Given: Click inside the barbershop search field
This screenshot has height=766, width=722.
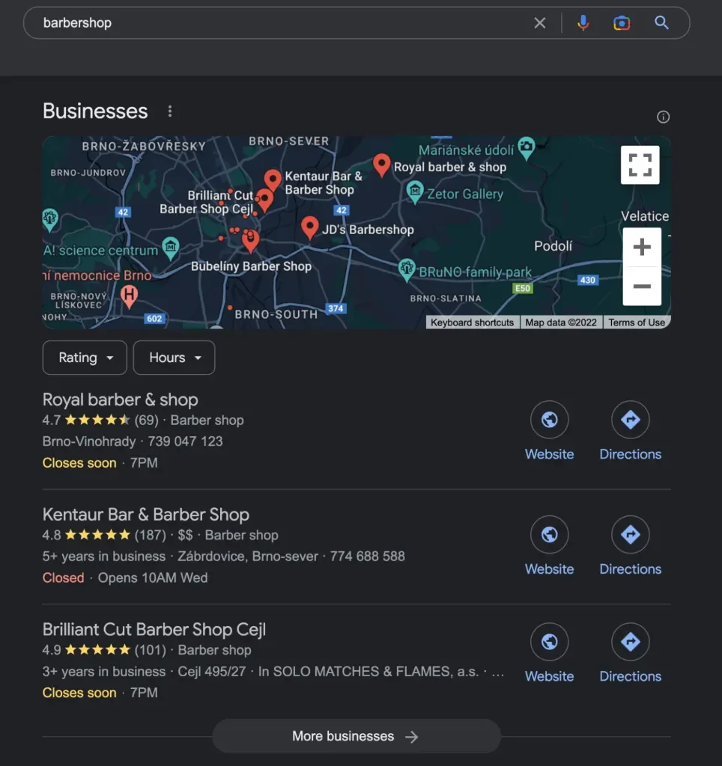Looking at the screenshot, I should (x=277, y=23).
